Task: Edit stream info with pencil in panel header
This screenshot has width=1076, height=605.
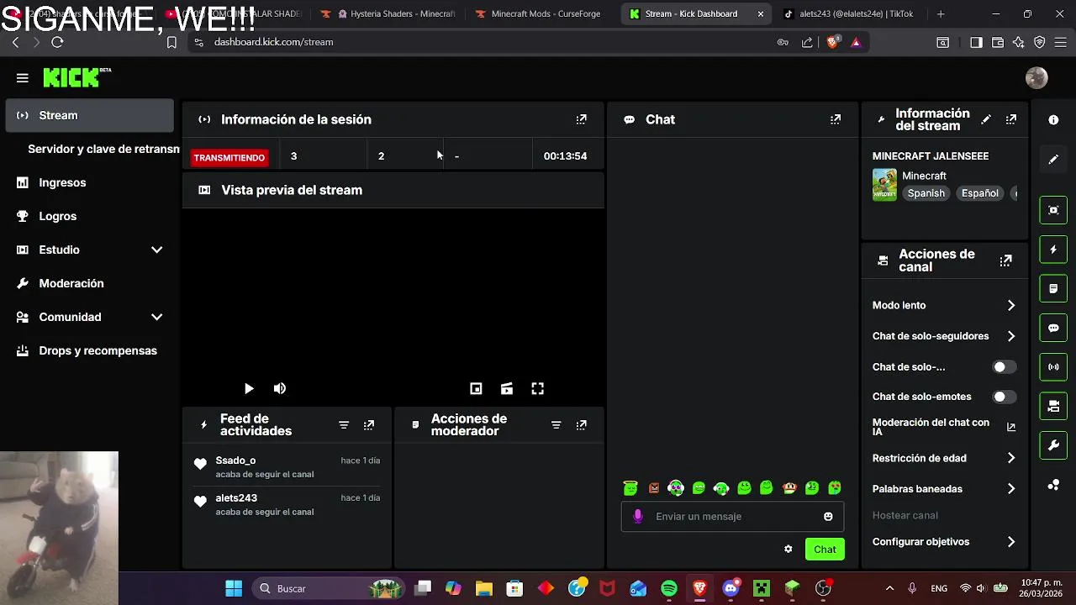Action: [986, 119]
